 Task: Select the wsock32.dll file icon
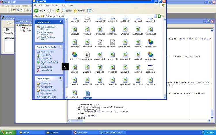[75, 42]
